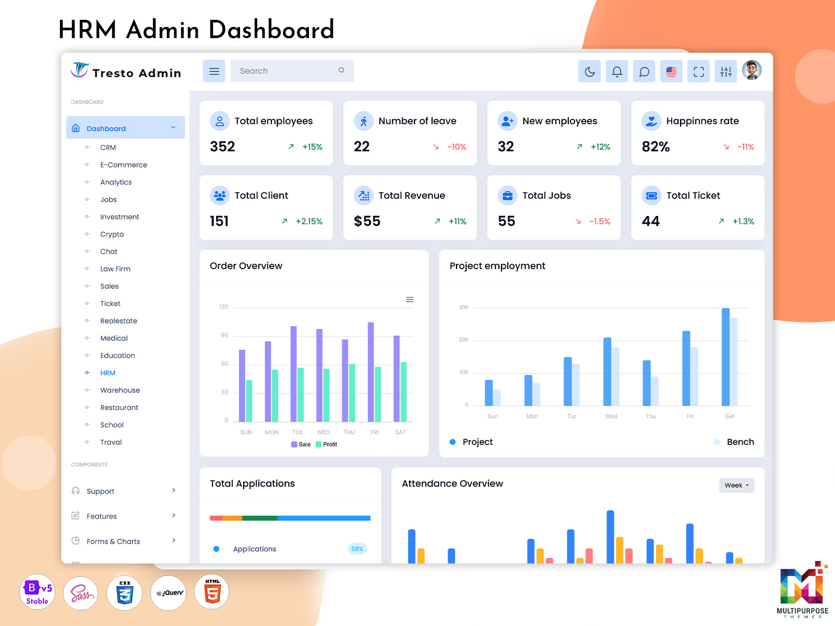Toggle fullscreen mode icon
This screenshot has height=626, width=835.
699,71
